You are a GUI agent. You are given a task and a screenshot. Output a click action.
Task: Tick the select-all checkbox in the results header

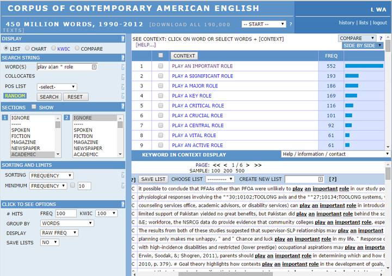pyautogui.click(x=161, y=55)
